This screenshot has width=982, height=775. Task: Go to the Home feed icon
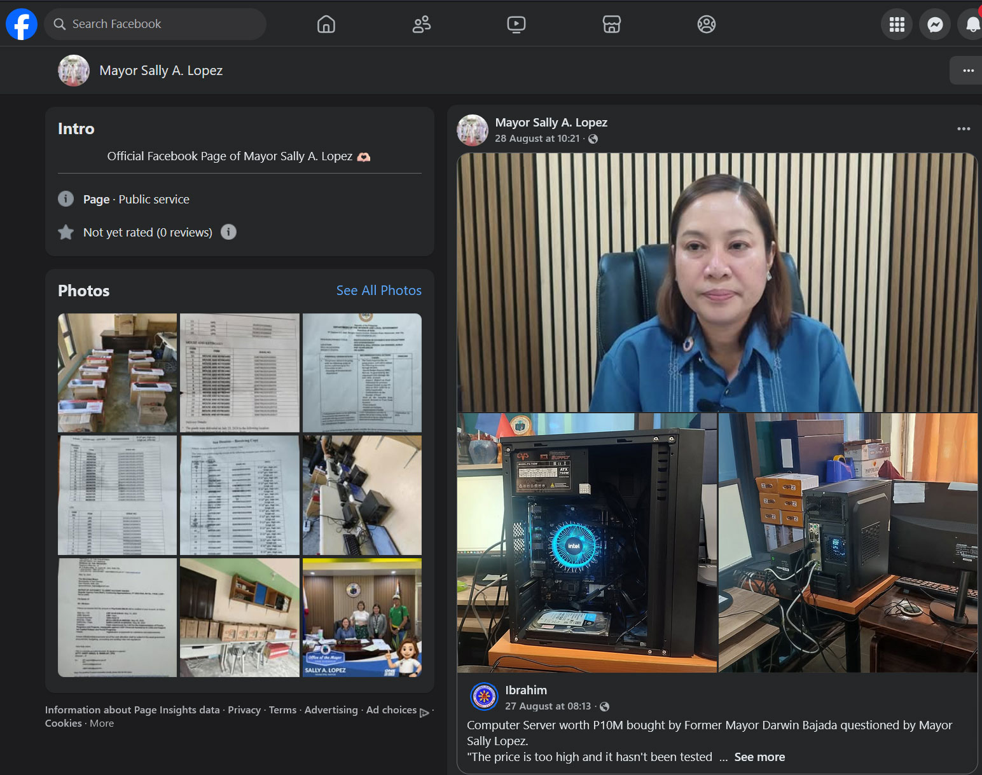(326, 24)
